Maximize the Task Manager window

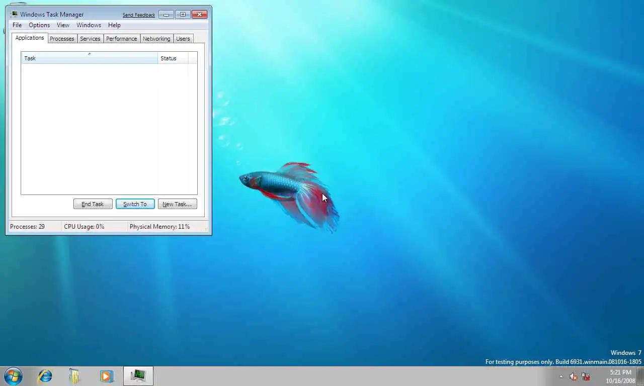click(x=183, y=15)
